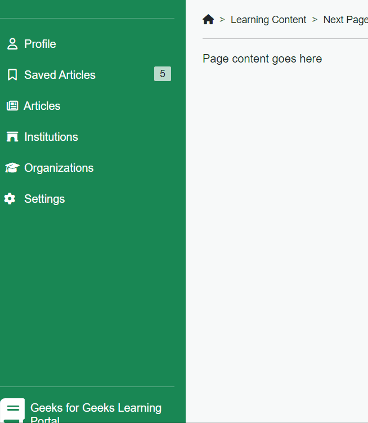This screenshot has height=423, width=368.
Task: Select Saved Articles label in sidebar
Action: (60, 75)
